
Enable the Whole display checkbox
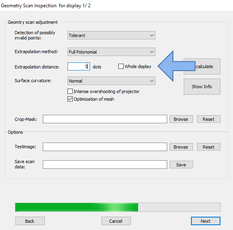(121, 66)
